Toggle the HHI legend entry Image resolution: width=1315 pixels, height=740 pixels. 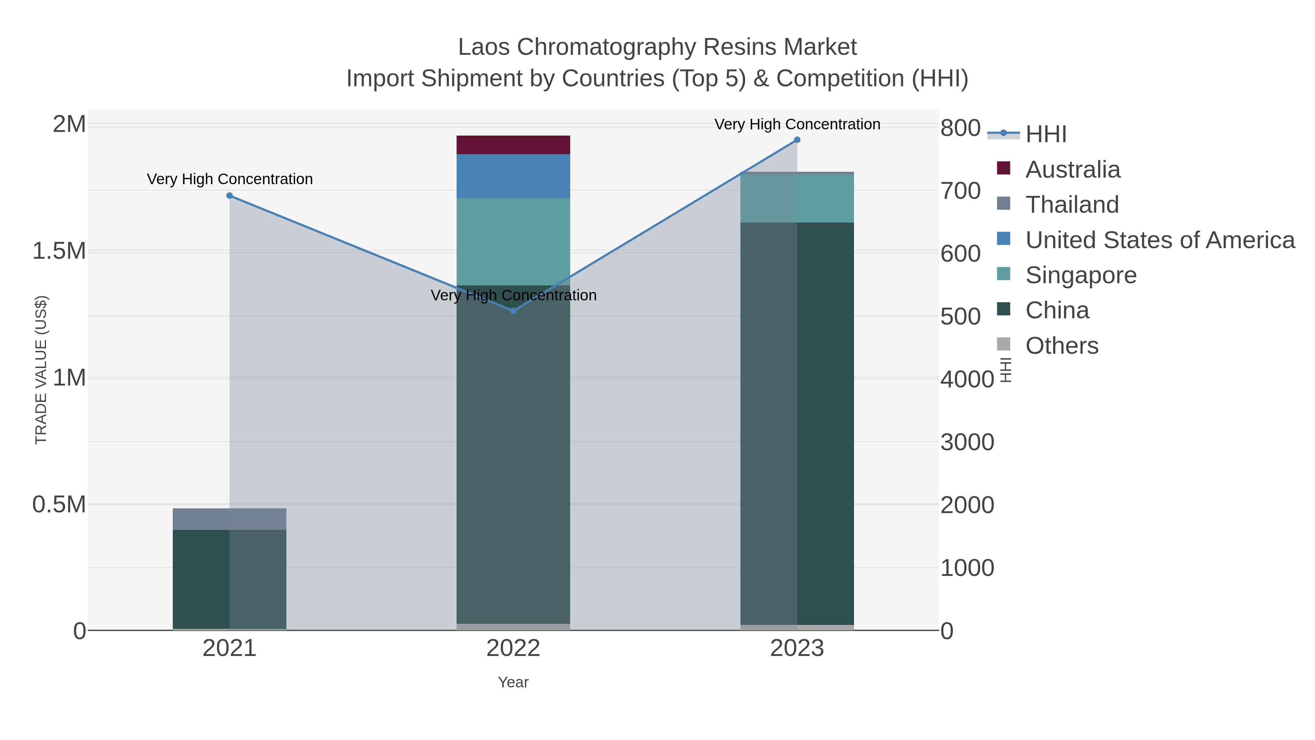click(x=1027, y=134)
